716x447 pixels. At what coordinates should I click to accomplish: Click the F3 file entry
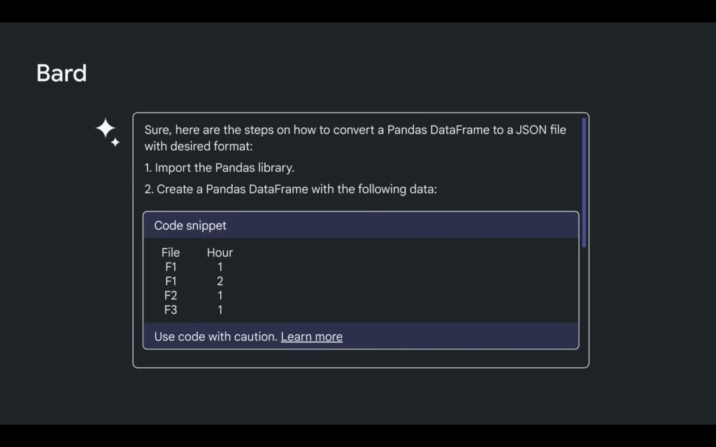pyautogui.click(x=171, y=310)
